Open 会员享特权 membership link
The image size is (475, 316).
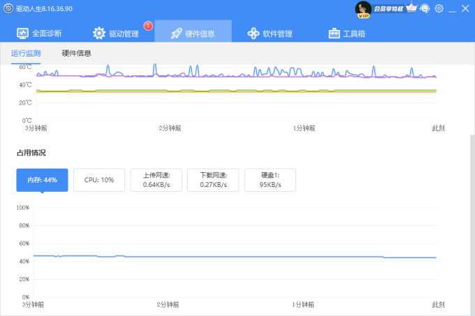coord(388,9)
